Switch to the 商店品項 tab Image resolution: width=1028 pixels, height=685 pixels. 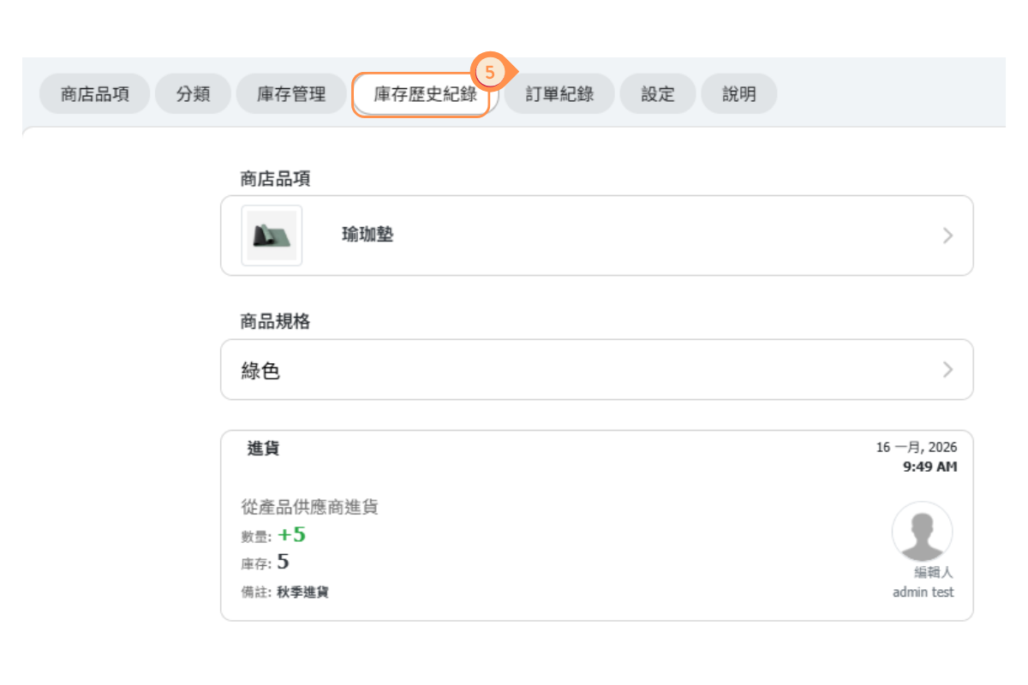[x=95, y=94]
